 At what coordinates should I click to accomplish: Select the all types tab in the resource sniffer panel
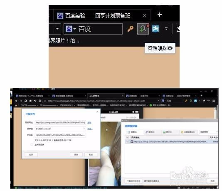pos(188,132)
